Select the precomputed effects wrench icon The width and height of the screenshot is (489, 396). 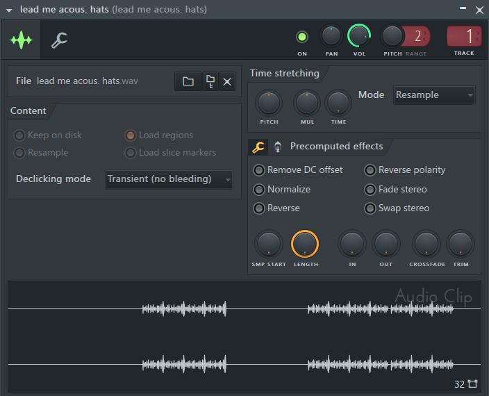pyautogui.click(x=258, y=147)
